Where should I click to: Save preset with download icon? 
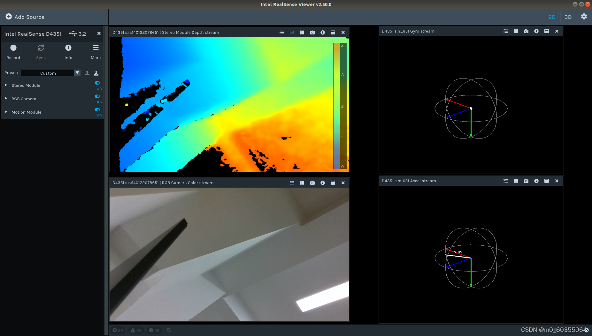click(x=96, y=73)
